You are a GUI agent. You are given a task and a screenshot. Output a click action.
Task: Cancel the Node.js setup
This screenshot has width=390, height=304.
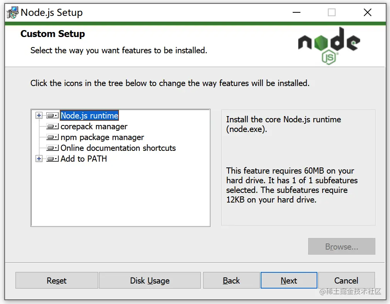tap(346, 280)
